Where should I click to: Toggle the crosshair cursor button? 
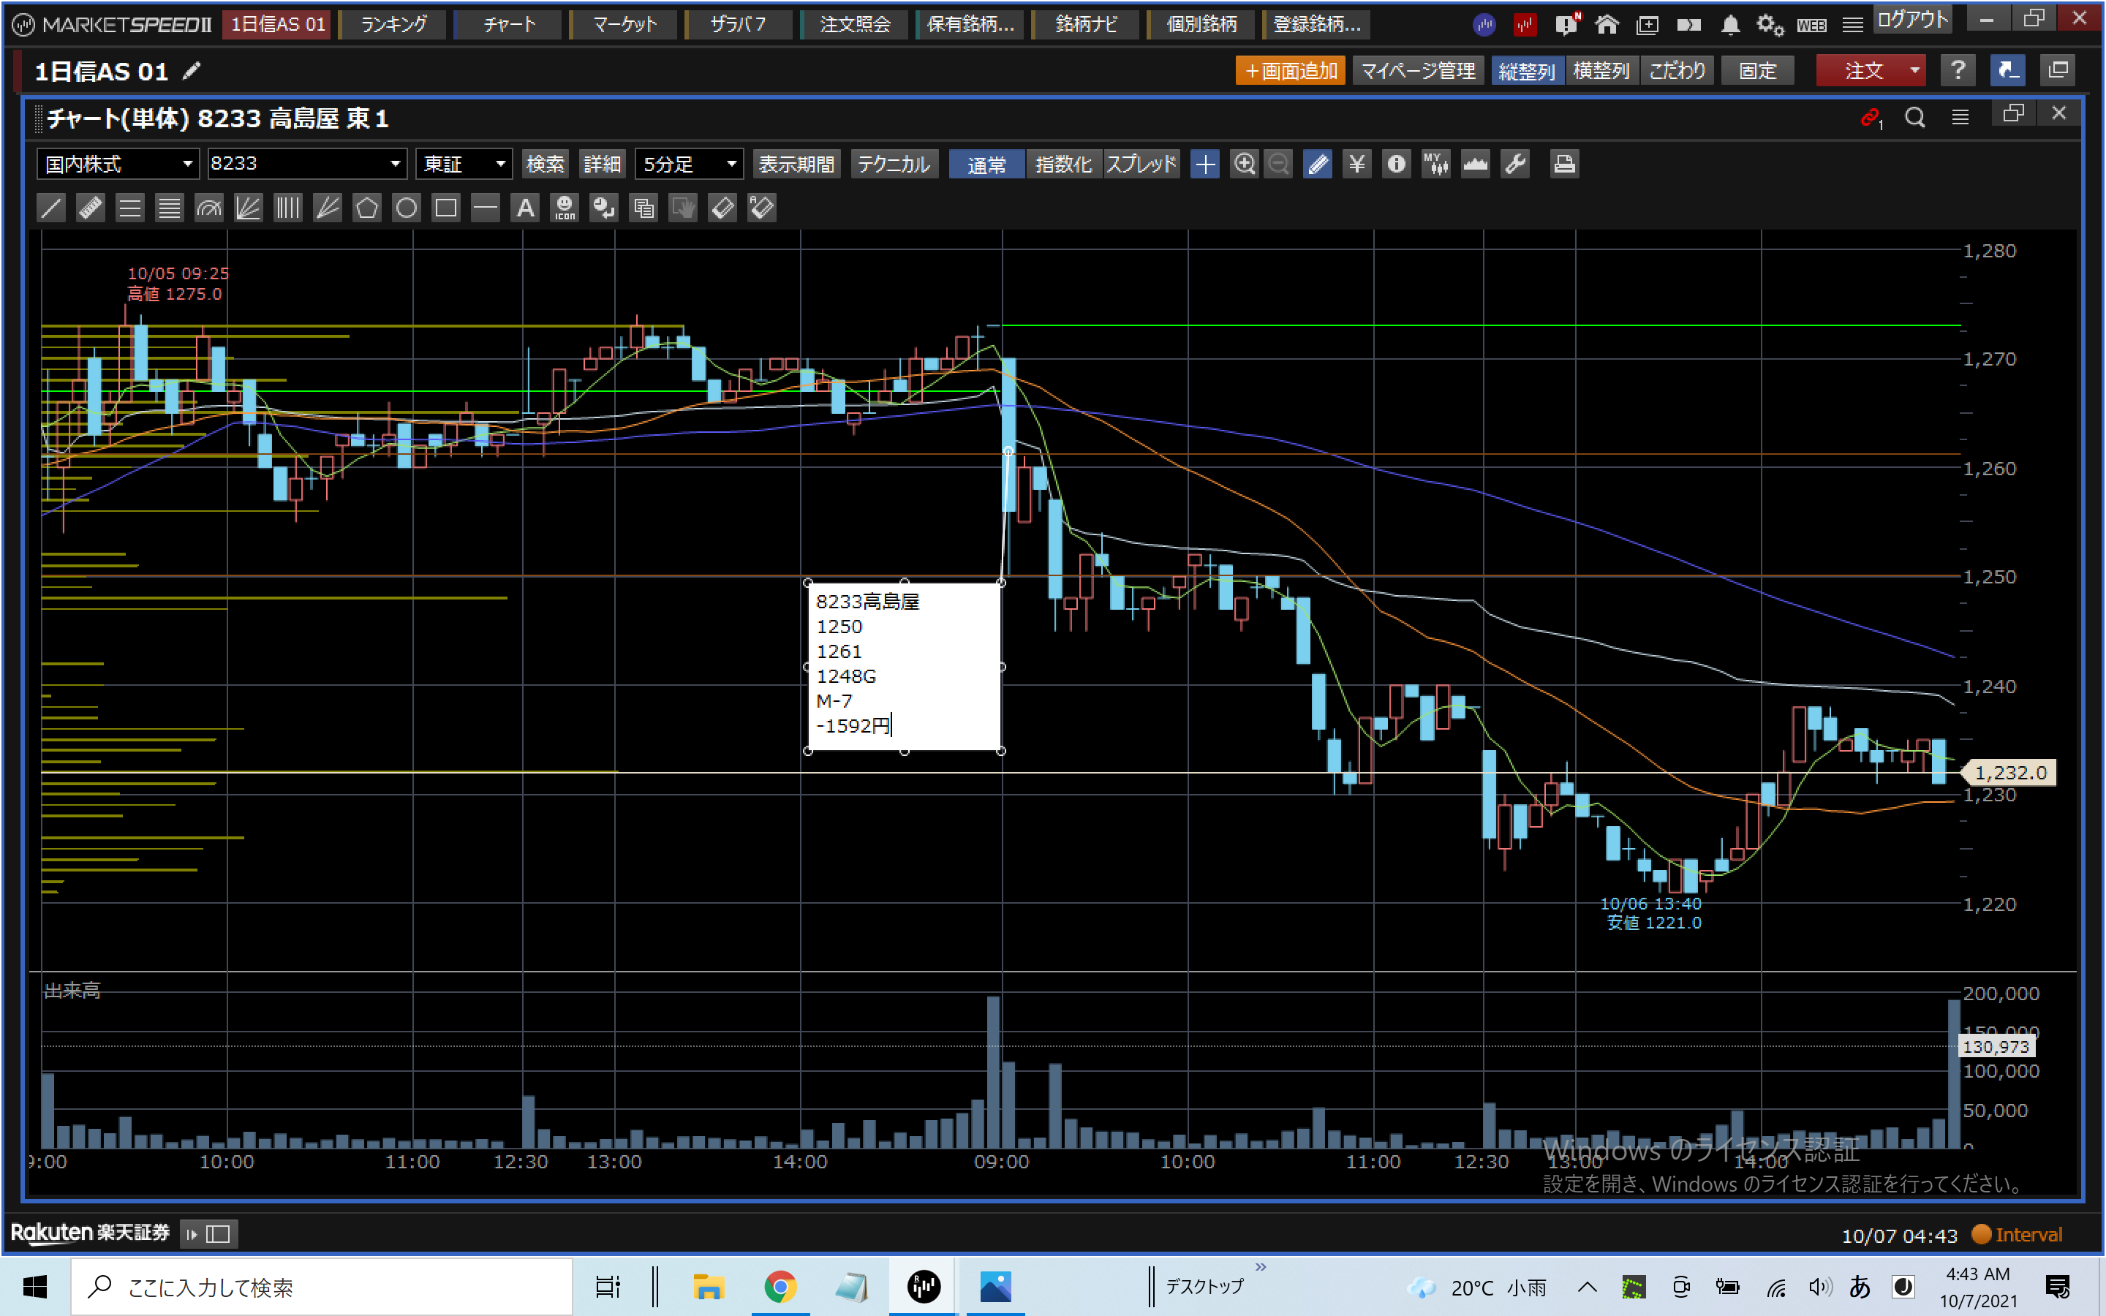(1205, 164)
